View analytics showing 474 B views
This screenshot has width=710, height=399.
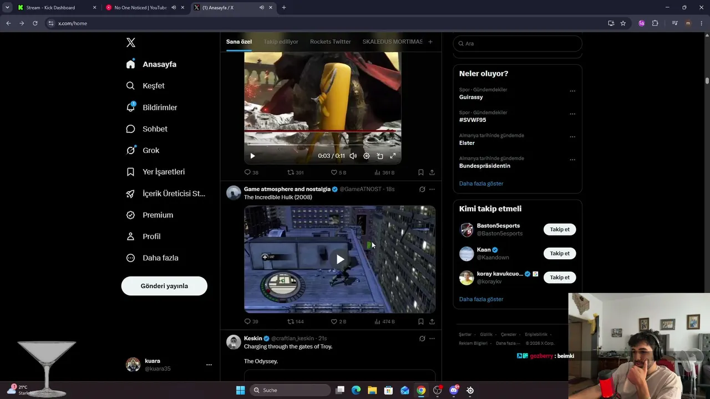[384, 321]
